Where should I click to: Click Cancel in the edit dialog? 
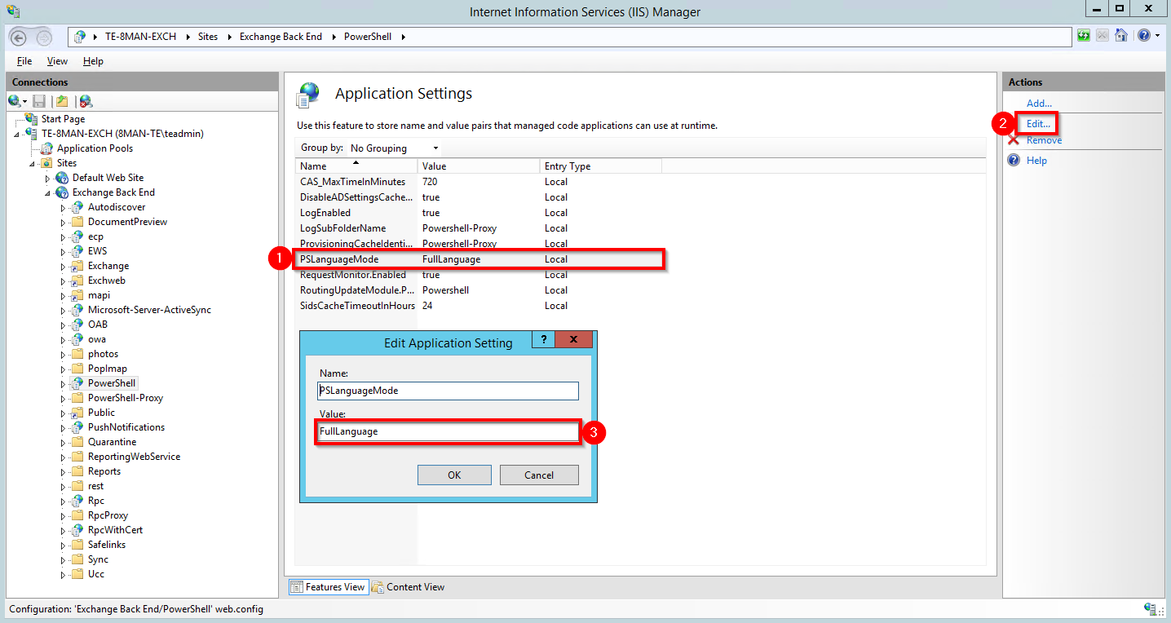[538, 475]
